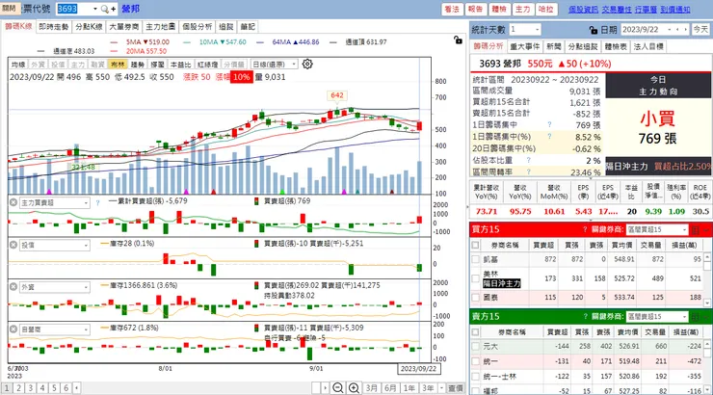Click help icon next to 區間周轉率
713x395 pixels.
pyautogui.click(x=528, y=171)
